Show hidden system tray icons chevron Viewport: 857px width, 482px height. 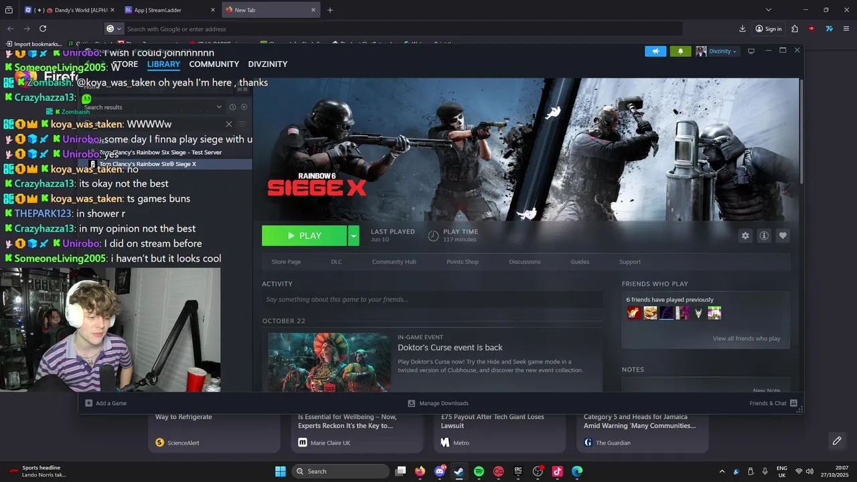[x=722, y=471]
